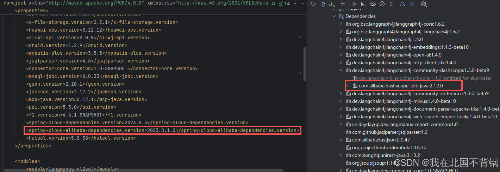Click the mybatis-plus.version 3.5.5 line
Image resolution: width=500 pixels, height=172 pixels.
coord(96,53)
